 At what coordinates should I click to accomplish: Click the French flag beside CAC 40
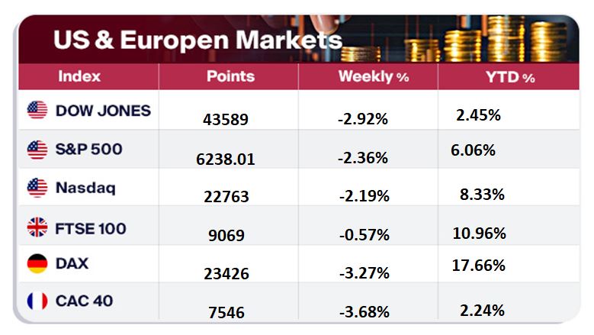(37, 301)
